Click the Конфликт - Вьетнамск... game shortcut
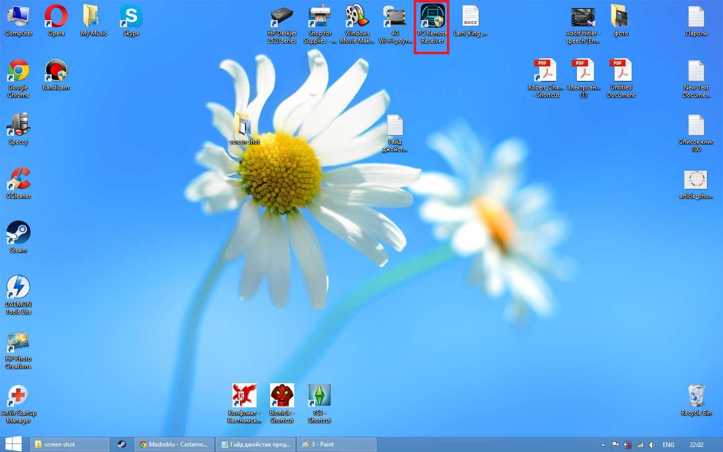The height and width of the screenshot is (452, 723). 245,404
